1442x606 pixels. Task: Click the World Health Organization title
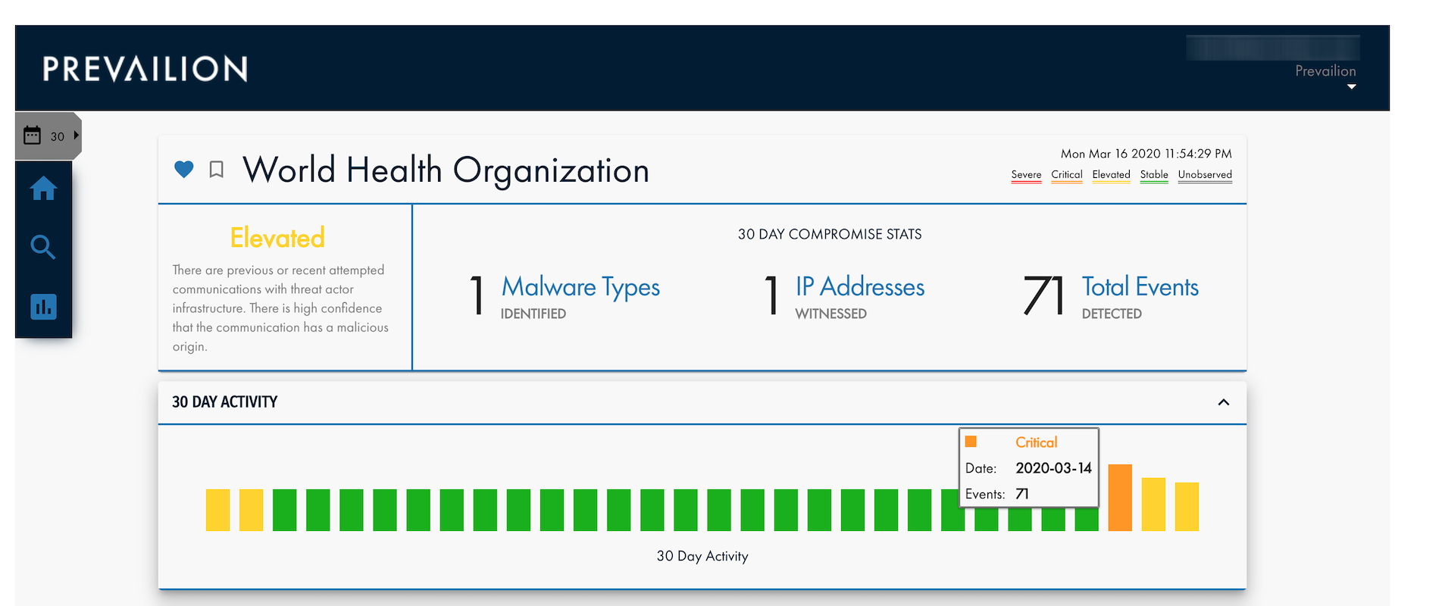(x=446, y=170)
